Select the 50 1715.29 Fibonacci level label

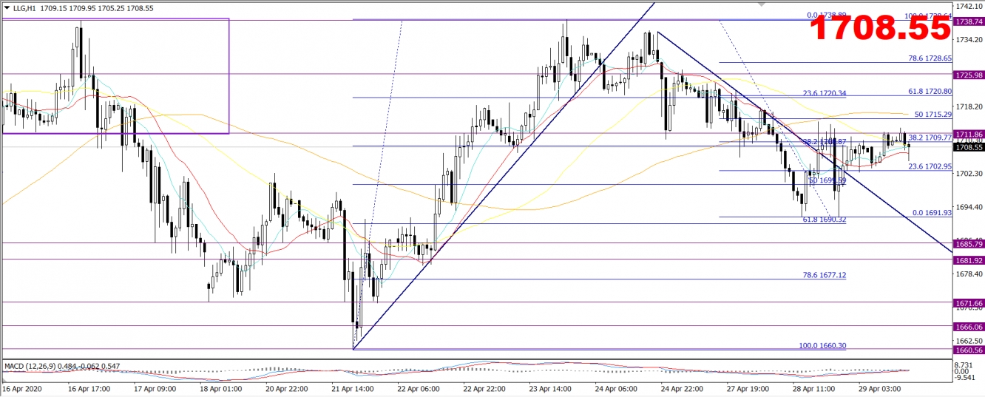point(932,115)
